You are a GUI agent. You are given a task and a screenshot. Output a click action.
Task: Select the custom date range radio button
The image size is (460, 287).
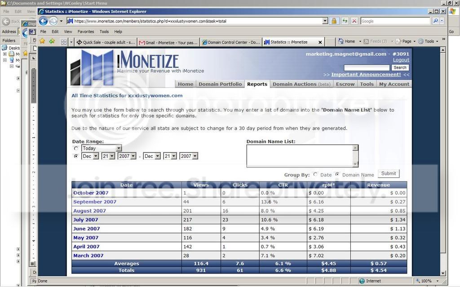pos(76,157)
